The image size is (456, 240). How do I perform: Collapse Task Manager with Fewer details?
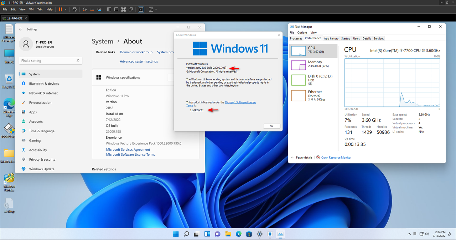click(301, 158)
